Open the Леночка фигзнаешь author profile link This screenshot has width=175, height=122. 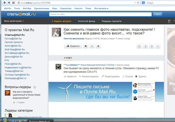(x=74, y=39)
